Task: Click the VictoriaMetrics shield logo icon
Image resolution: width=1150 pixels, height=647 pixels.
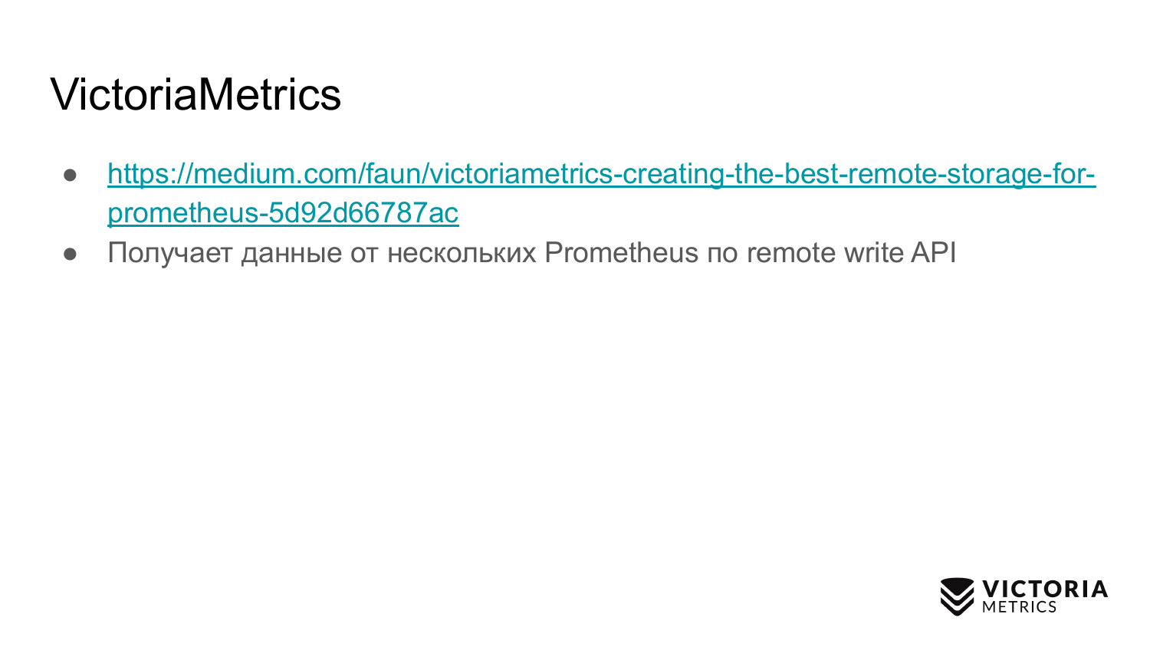Action: pos(957,596)
